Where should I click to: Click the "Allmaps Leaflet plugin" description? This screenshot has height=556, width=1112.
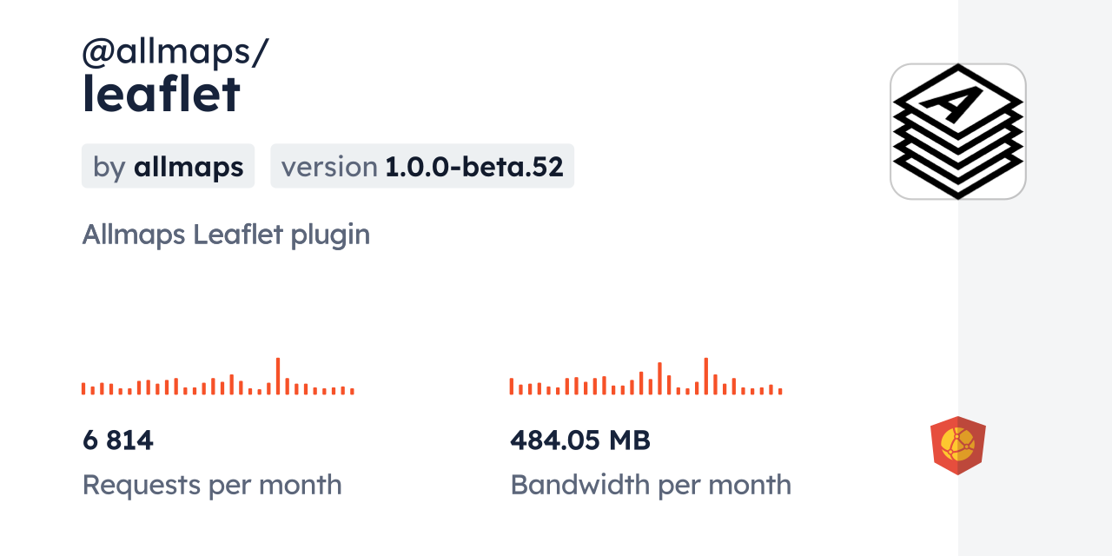(x=226, y=235)
